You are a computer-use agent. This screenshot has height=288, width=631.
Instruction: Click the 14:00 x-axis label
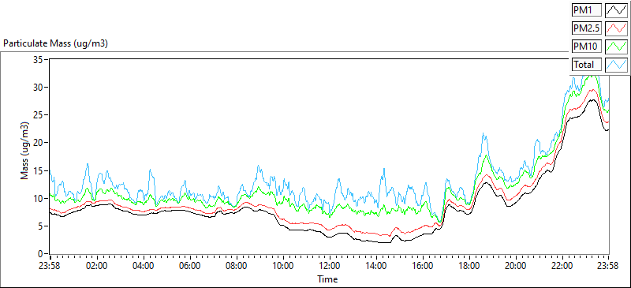[376, 266]
